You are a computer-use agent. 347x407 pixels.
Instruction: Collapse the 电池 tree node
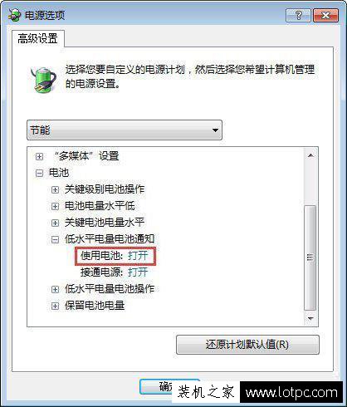coord(39,173)
